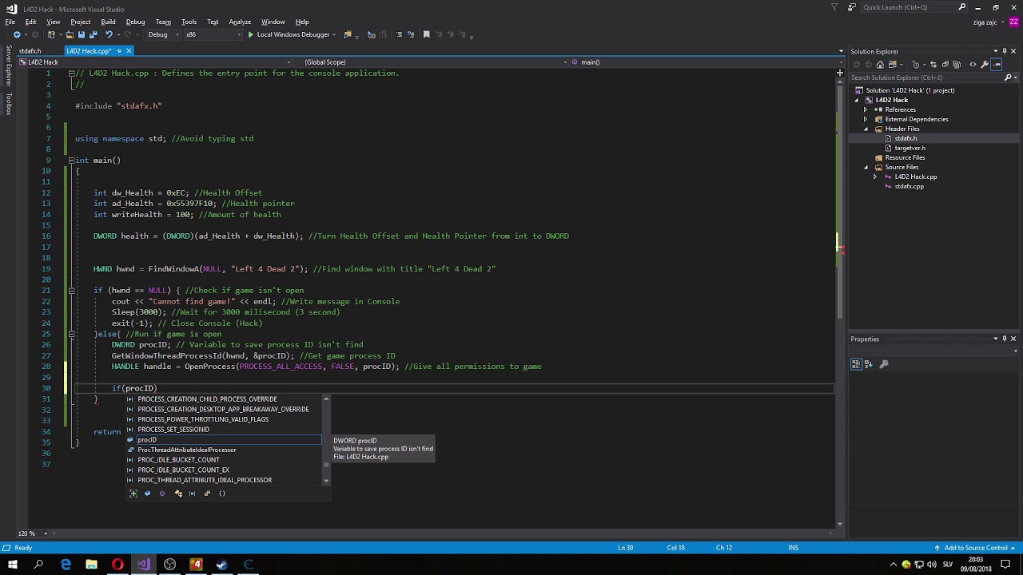Select stdafx.cpp in Solution Explorer

tap(909, 186)
